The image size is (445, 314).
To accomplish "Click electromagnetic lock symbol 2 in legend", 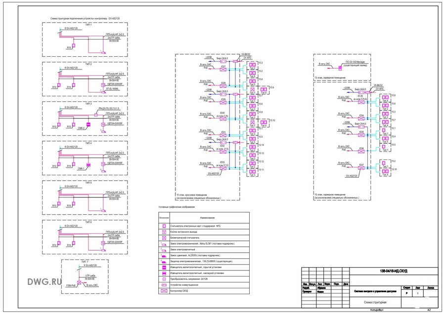I will [x=164, y=250].
